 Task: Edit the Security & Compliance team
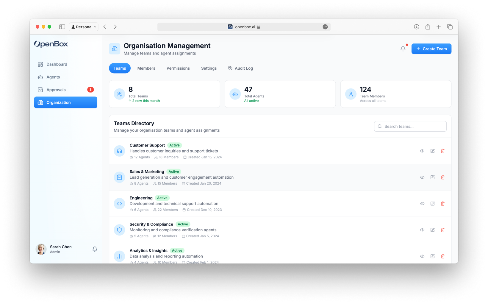(x=432, y=230)
